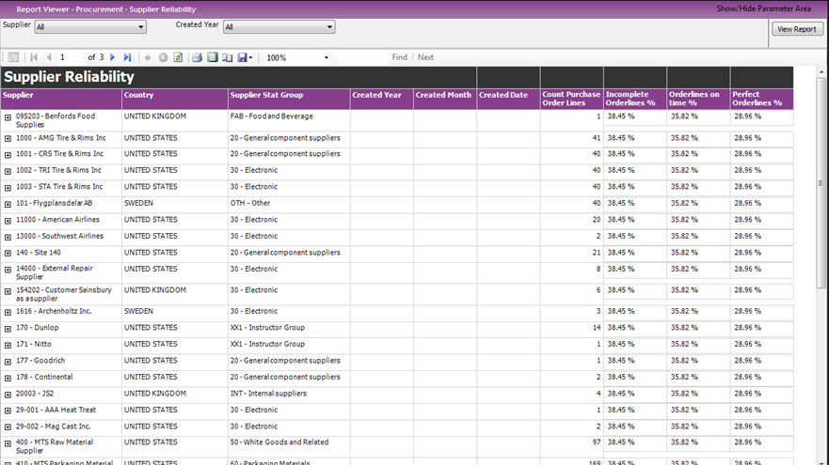Screen dimensions: 829x465
Task: Click the View Report button
Action: [x=796, y=29]
